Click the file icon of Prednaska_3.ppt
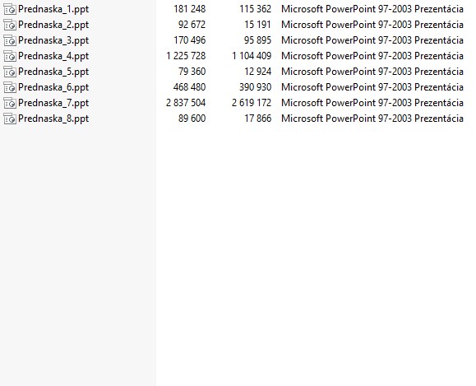The height and width of the screenshot is (386, 476). [x=10, y=40]
